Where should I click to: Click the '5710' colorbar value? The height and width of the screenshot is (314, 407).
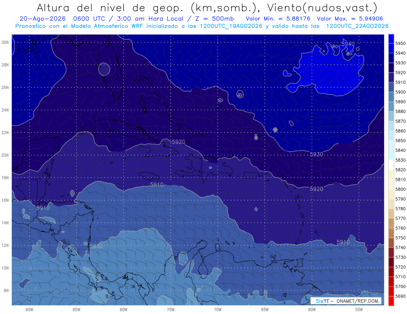pos(401,277)
